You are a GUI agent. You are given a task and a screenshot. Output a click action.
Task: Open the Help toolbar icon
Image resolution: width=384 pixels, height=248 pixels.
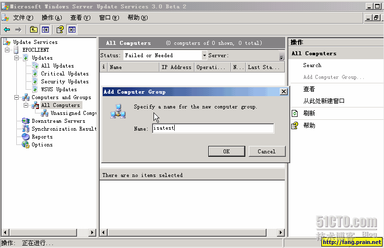coord(60,30)
